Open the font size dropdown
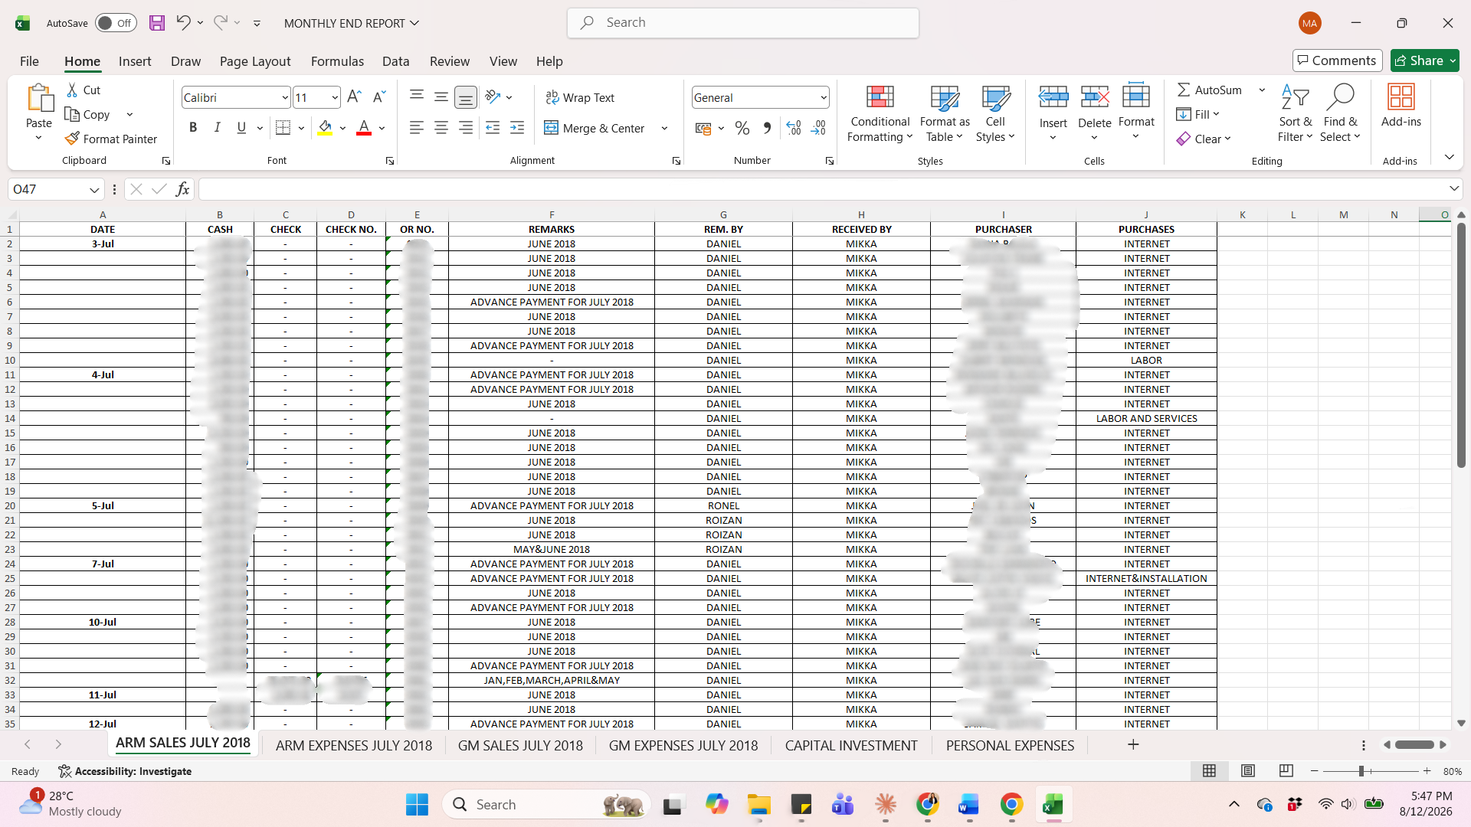The height and width of the screenshot is (827, 1471). click(335, 97)
